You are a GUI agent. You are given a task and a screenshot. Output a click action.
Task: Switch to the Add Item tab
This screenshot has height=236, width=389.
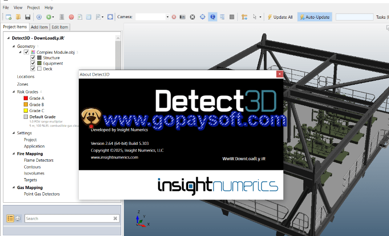click(x=39, y=27)
